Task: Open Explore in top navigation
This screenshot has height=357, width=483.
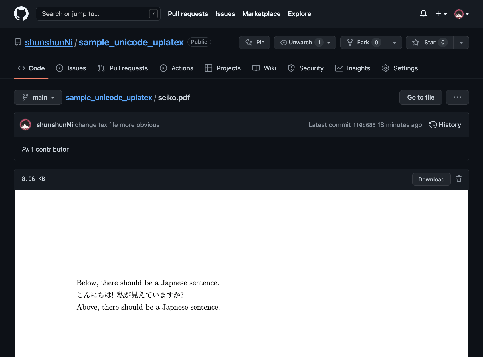Action: tap(300, 14)
